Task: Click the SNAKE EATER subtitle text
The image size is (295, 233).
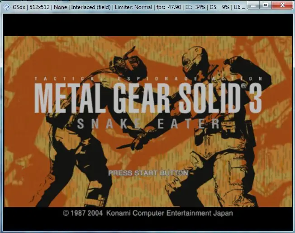Action: click(148, 124)
